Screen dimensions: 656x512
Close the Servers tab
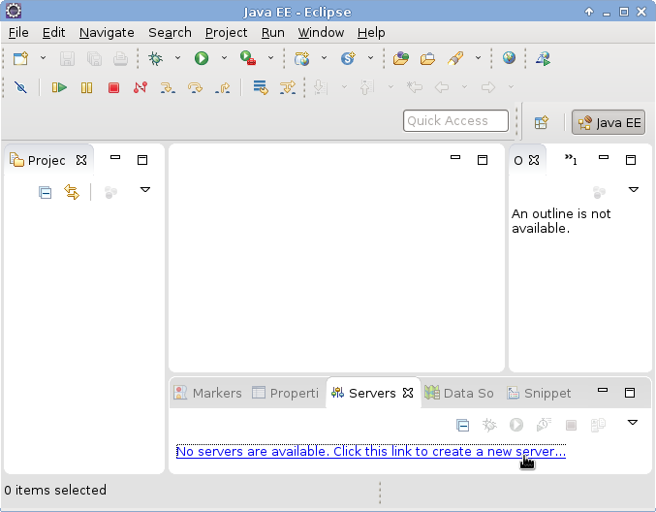coord(408,393)
